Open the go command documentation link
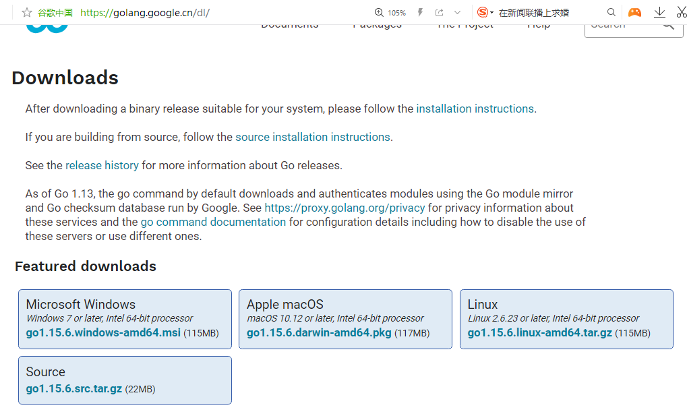This screenshot has width=687, height=418. [x=213, y=222]
